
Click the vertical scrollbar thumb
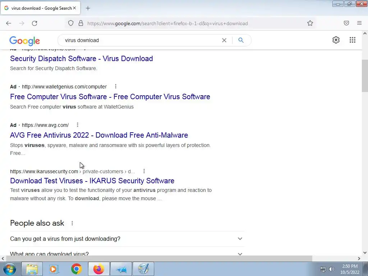pos(365,76)
